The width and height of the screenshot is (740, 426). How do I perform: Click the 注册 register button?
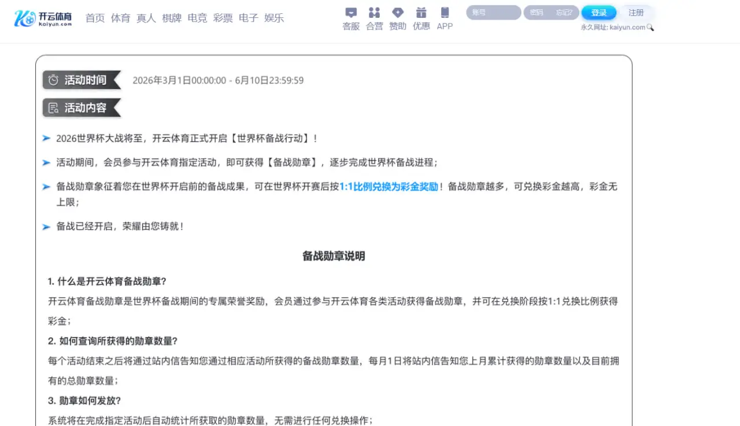[x=637, y=13]
